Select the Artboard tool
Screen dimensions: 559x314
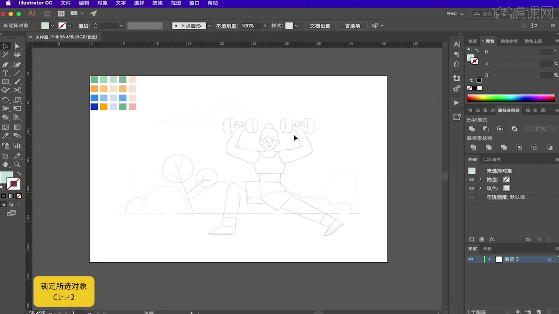pyautogui.click(x=5, y=156)
